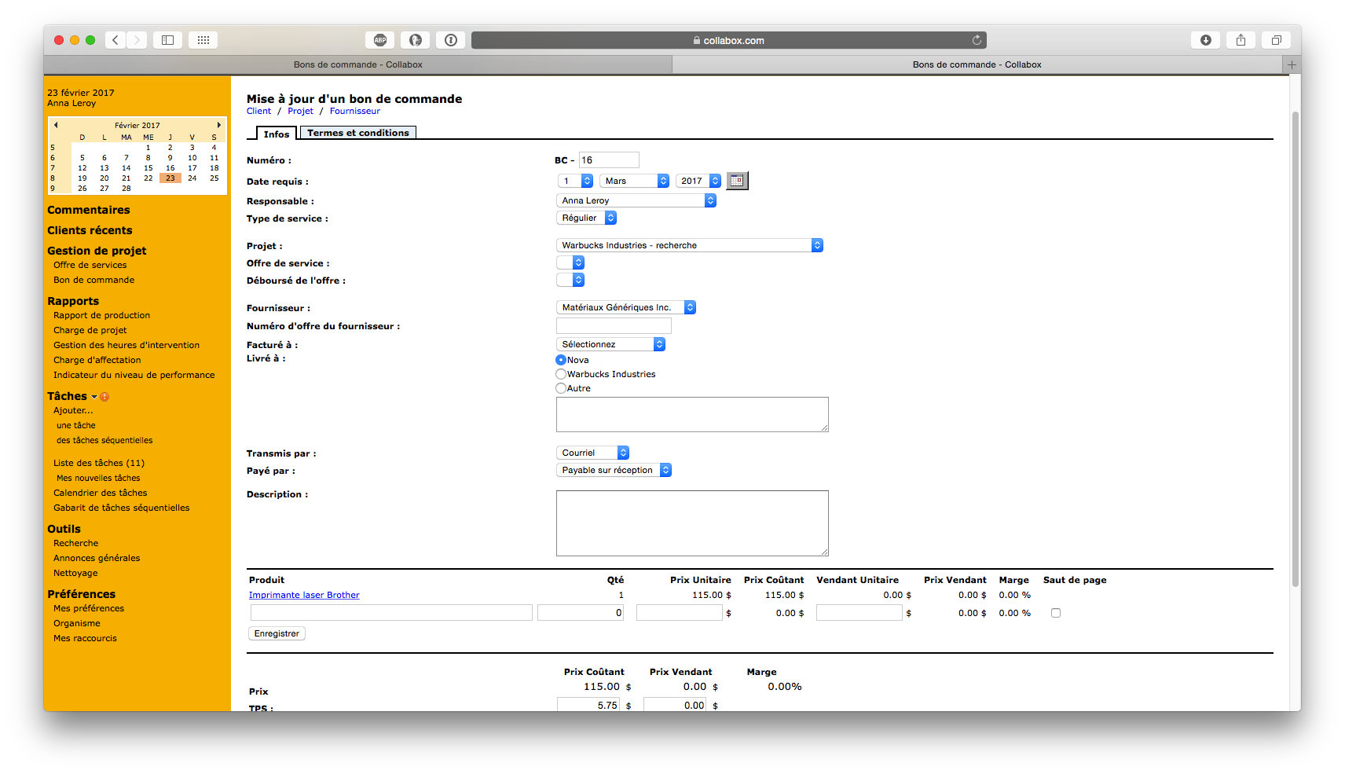Click into the Description text area

tap(692, 523)
